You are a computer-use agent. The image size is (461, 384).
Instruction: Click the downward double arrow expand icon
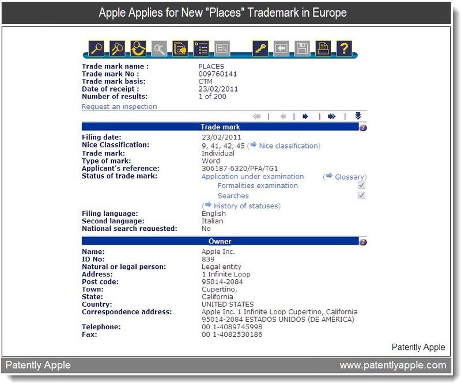pos(358,116)
